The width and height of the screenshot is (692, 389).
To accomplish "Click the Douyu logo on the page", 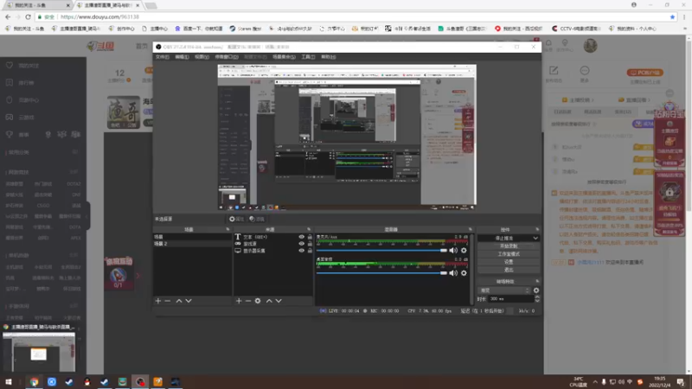I will [x=100, y=46].
